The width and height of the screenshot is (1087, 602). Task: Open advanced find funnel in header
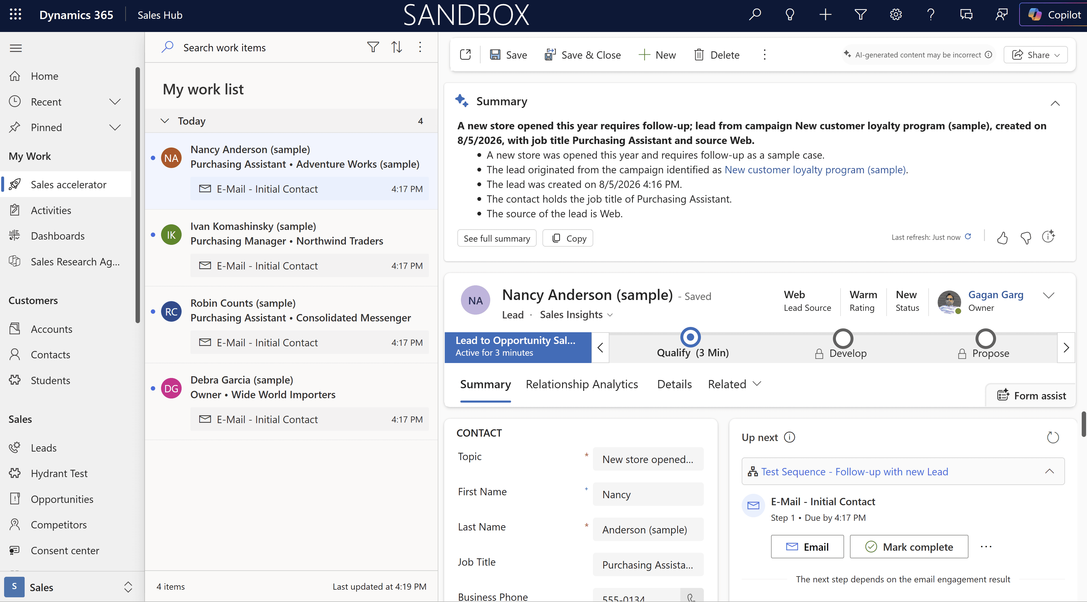(x=861, y=15)
